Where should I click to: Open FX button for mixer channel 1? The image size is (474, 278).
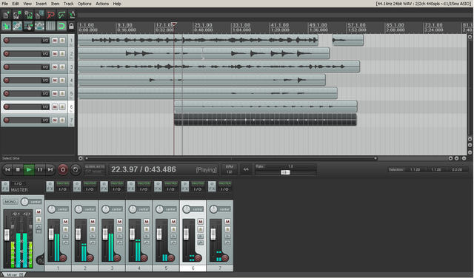pos(50,186)
